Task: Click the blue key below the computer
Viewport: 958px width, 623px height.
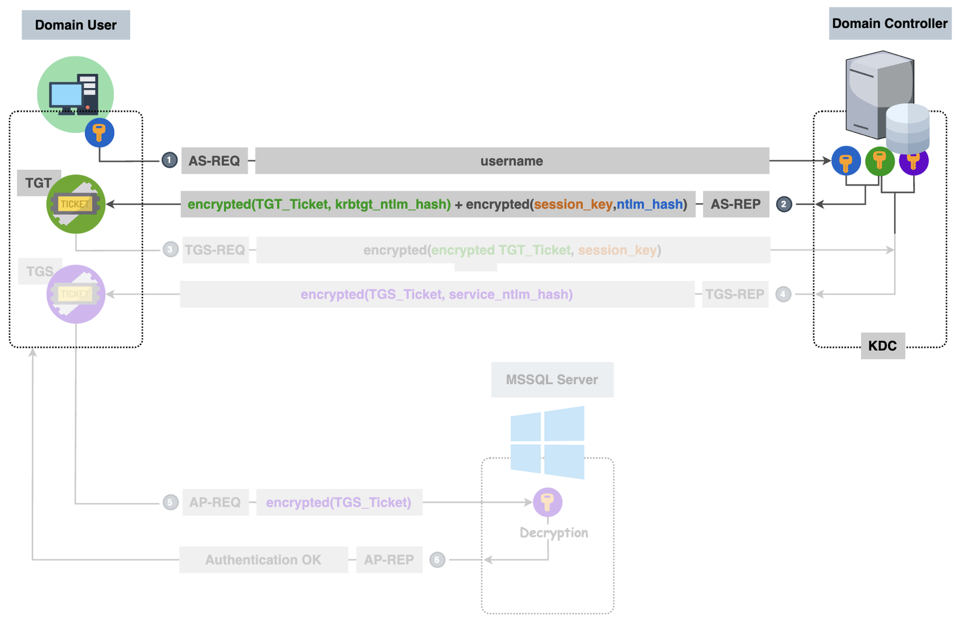Action: (x=99, y=133)
